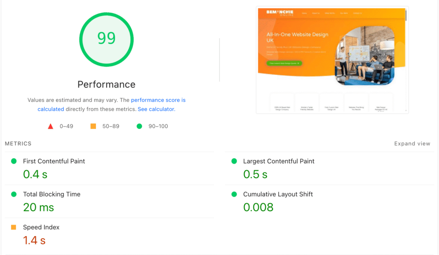439x255 pixels.
Task: Click the 1.4 s Speed Index value
Action: coord(34,240)
